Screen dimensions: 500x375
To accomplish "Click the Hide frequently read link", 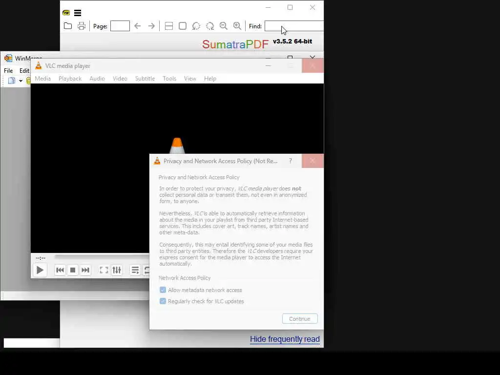I will [x=285, y=339].
